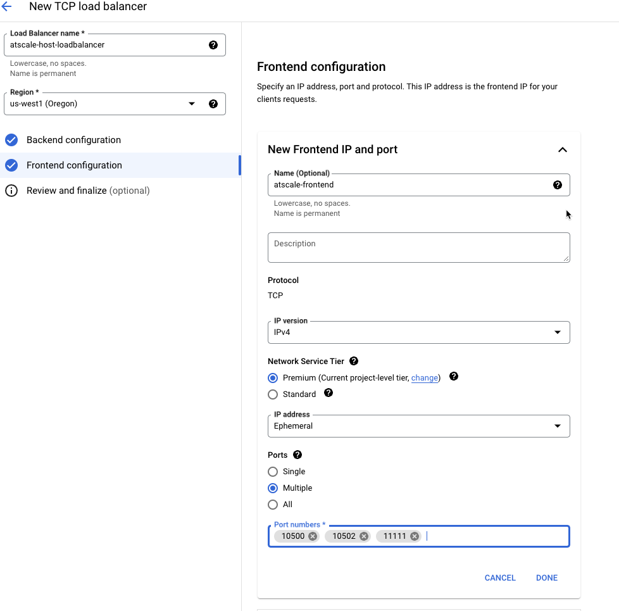Select the Standard network tier radio
Viewport: 619px width, 611px height.
[273, 394]
